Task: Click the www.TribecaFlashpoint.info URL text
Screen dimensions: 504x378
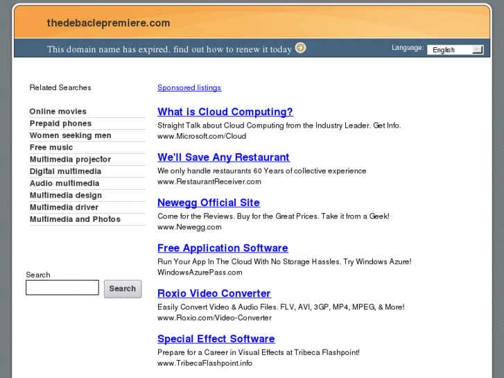Action: click(x=205, y=363)
